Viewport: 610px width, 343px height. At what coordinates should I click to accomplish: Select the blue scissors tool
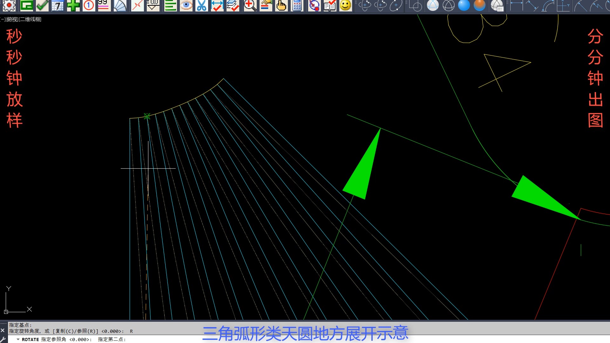201,5
